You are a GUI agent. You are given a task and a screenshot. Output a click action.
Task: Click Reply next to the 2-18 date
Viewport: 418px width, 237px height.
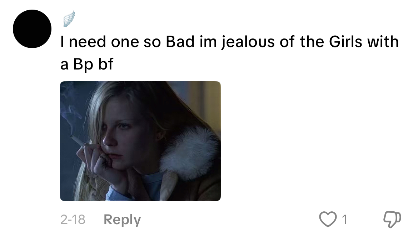(122, 220)
